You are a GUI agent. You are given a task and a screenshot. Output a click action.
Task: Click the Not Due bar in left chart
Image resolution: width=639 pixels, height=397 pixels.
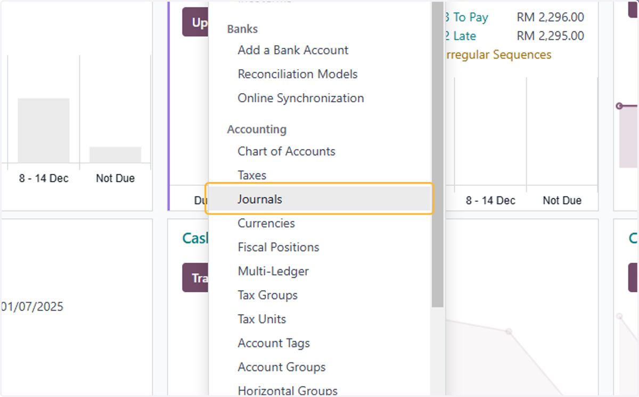tap(115, 155)
